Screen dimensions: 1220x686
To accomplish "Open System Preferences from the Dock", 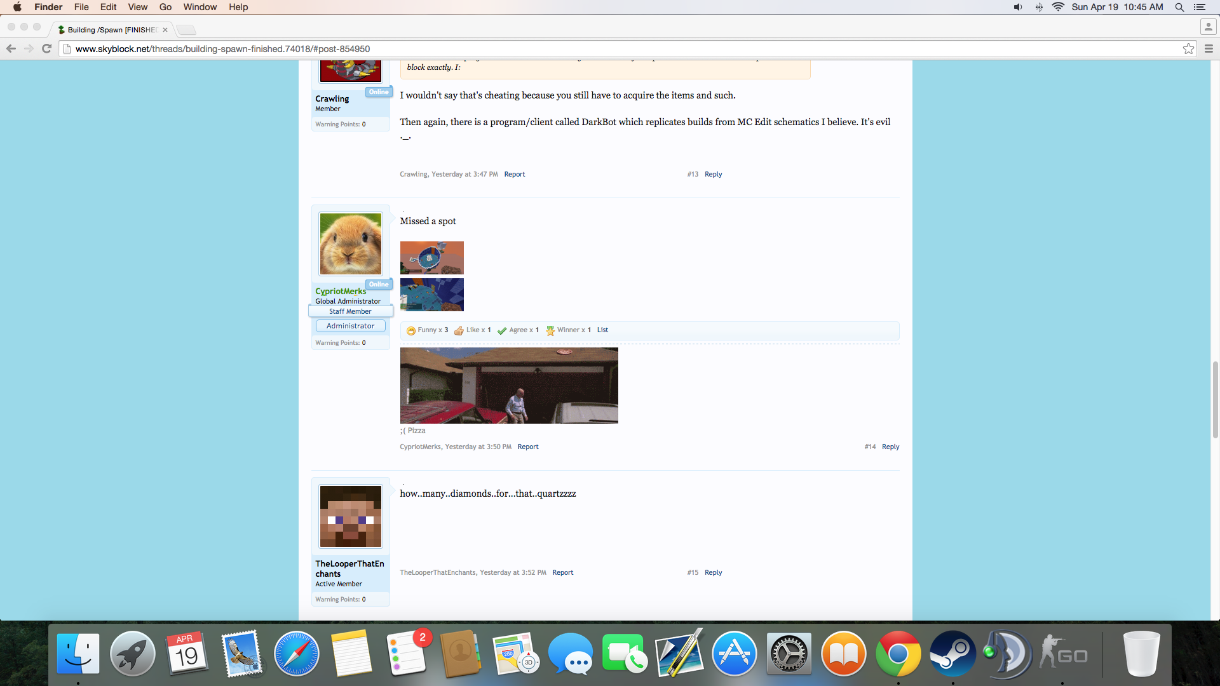I will [x=789, y=654].
